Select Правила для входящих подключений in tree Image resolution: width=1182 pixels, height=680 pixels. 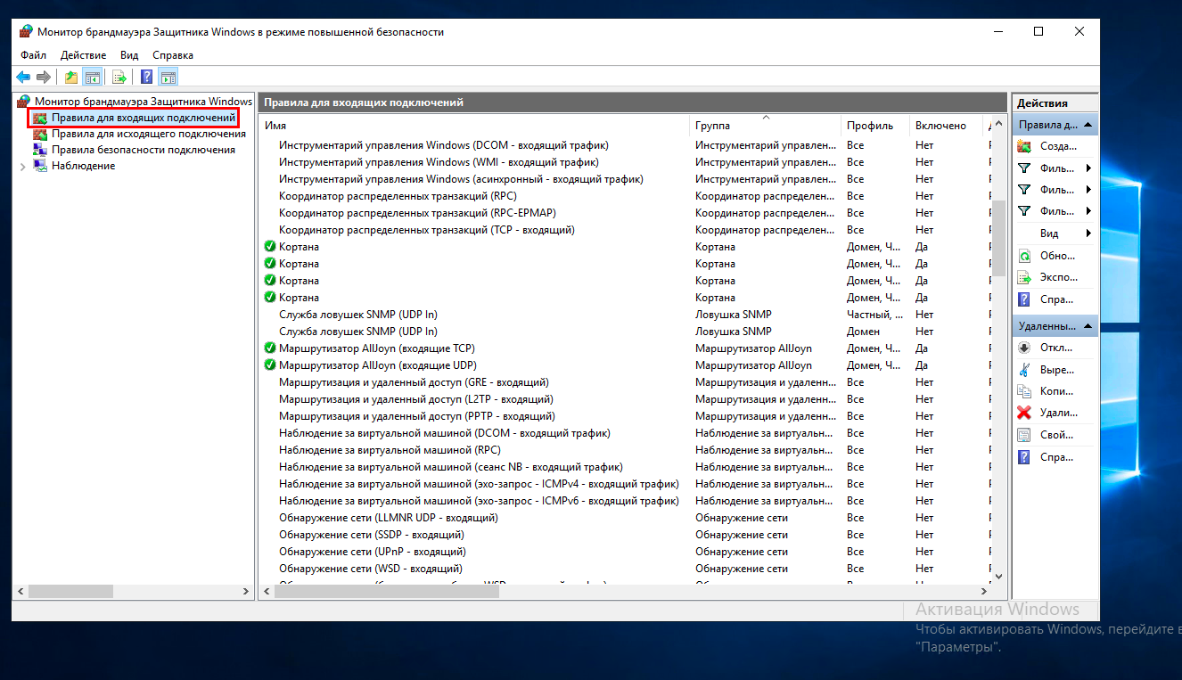click(143, 118)
